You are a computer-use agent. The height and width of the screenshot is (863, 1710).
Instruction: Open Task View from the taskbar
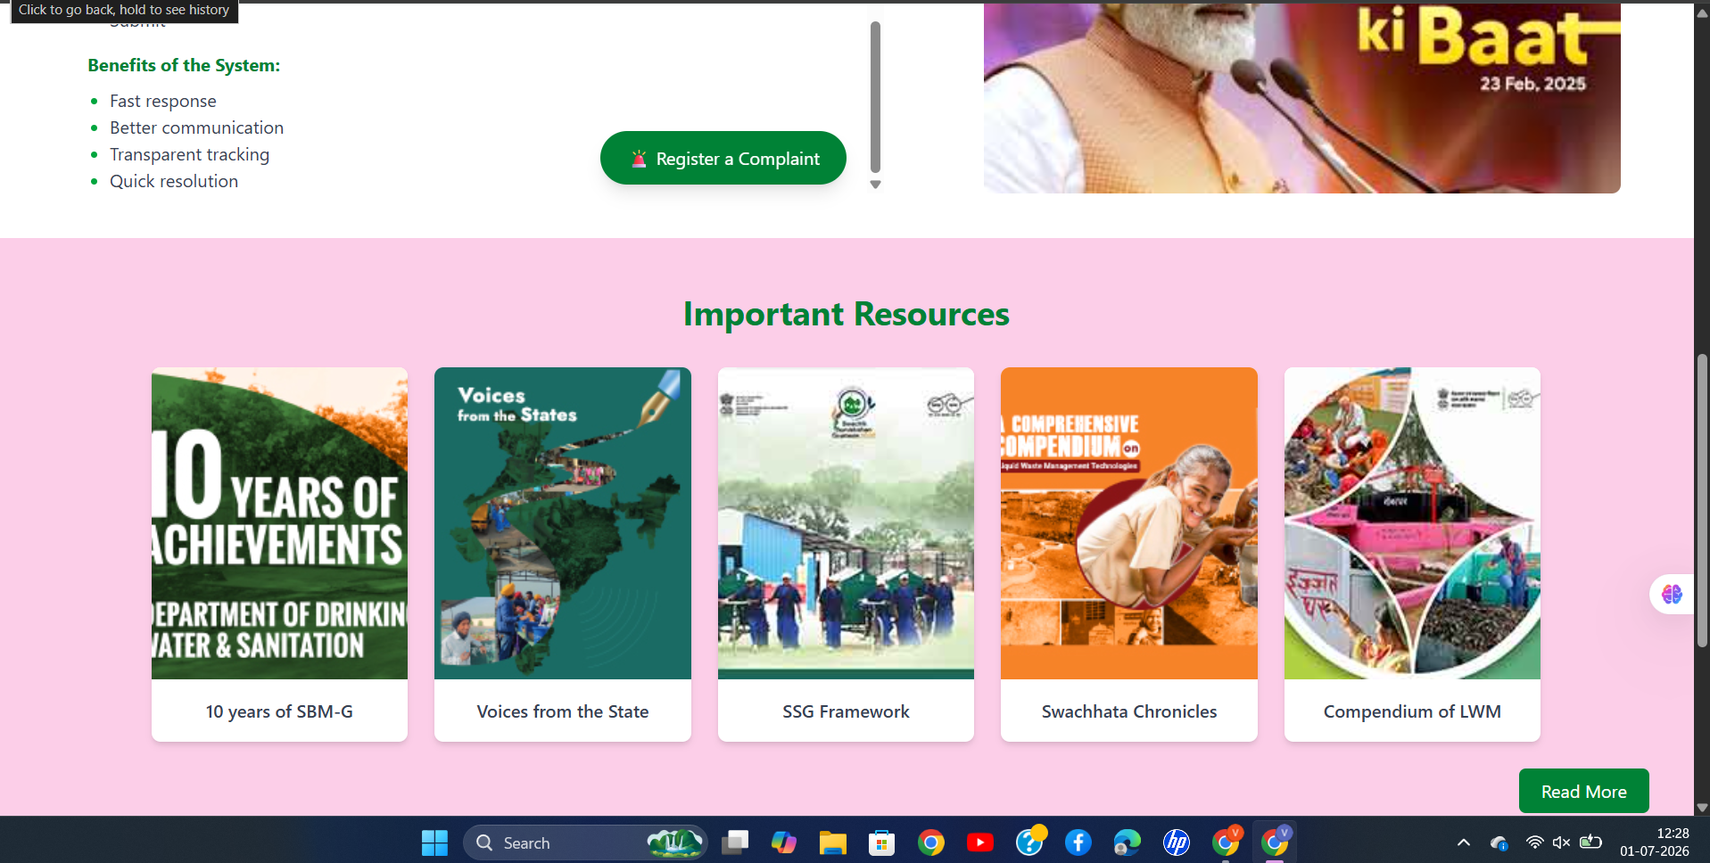pyautogui.click(x=735, y=842)
